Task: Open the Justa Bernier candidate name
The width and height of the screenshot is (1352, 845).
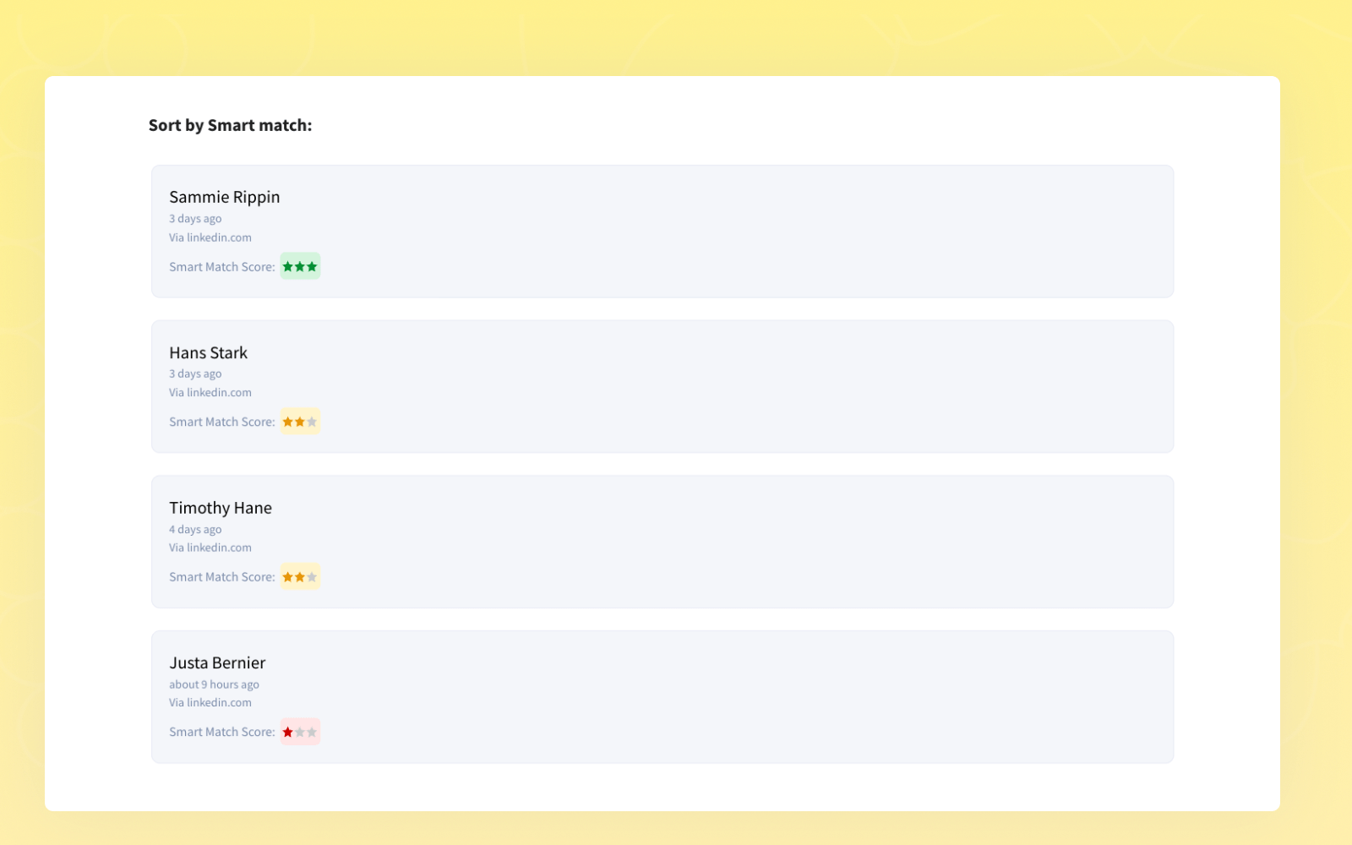Action: 217,663
